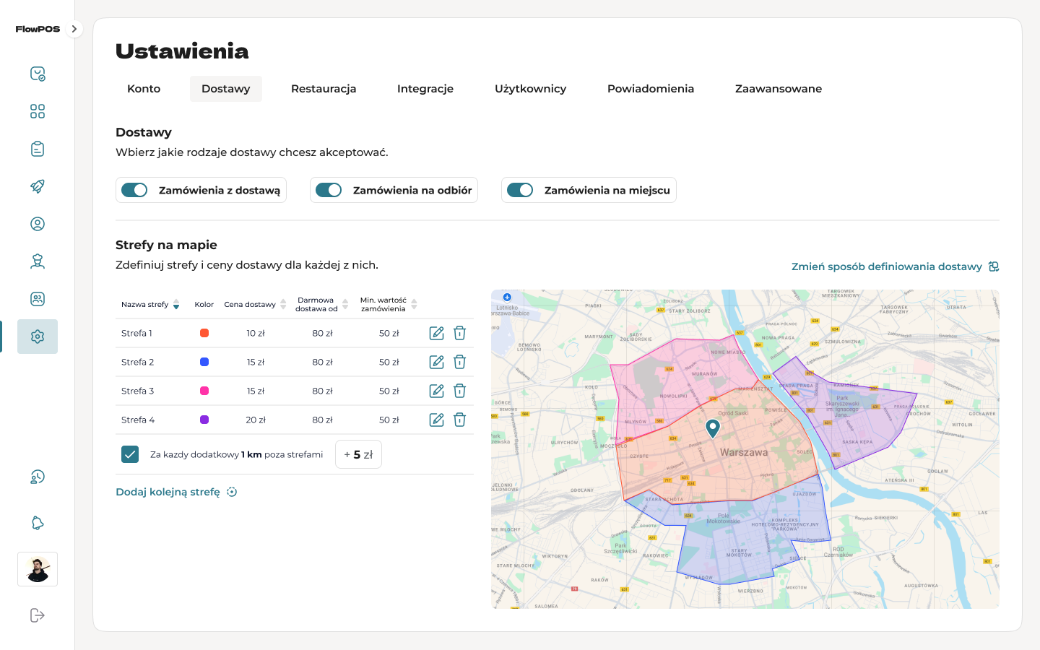Open the Integracje tab
The width and height of the screenshot is (1040, 650).
click(425, 89)
